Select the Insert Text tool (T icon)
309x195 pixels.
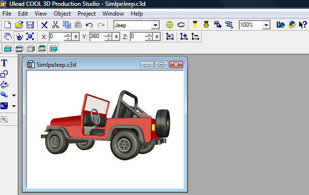[x=5, y=63]
